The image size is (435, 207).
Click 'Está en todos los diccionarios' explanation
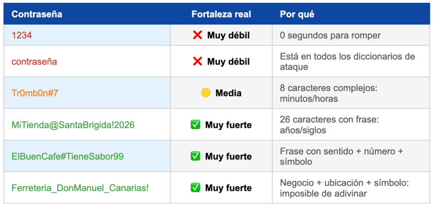pos(347,61)
